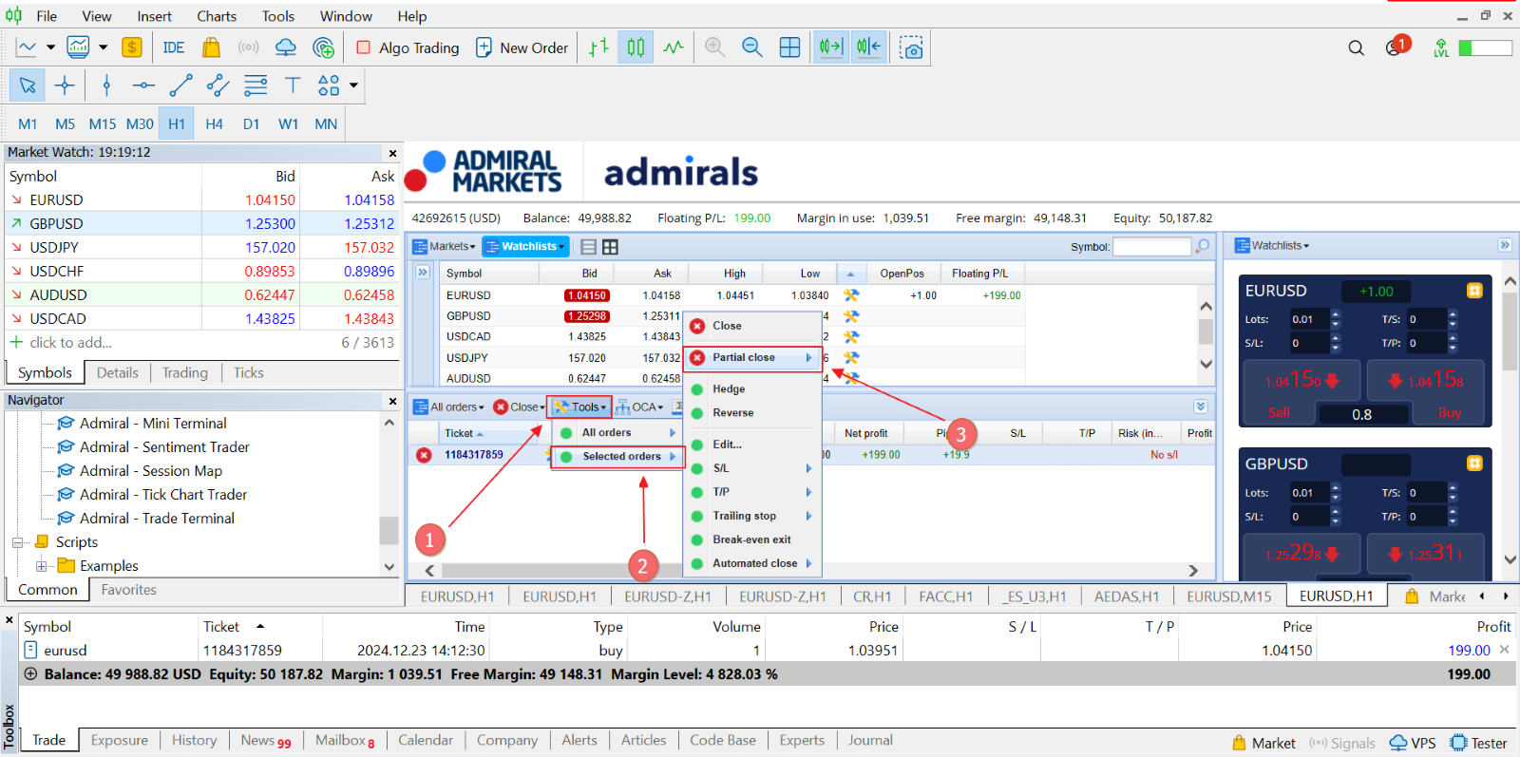Click the zoom out magnifier icon
Screen dimensions: 1520x757
coord(751,47)
